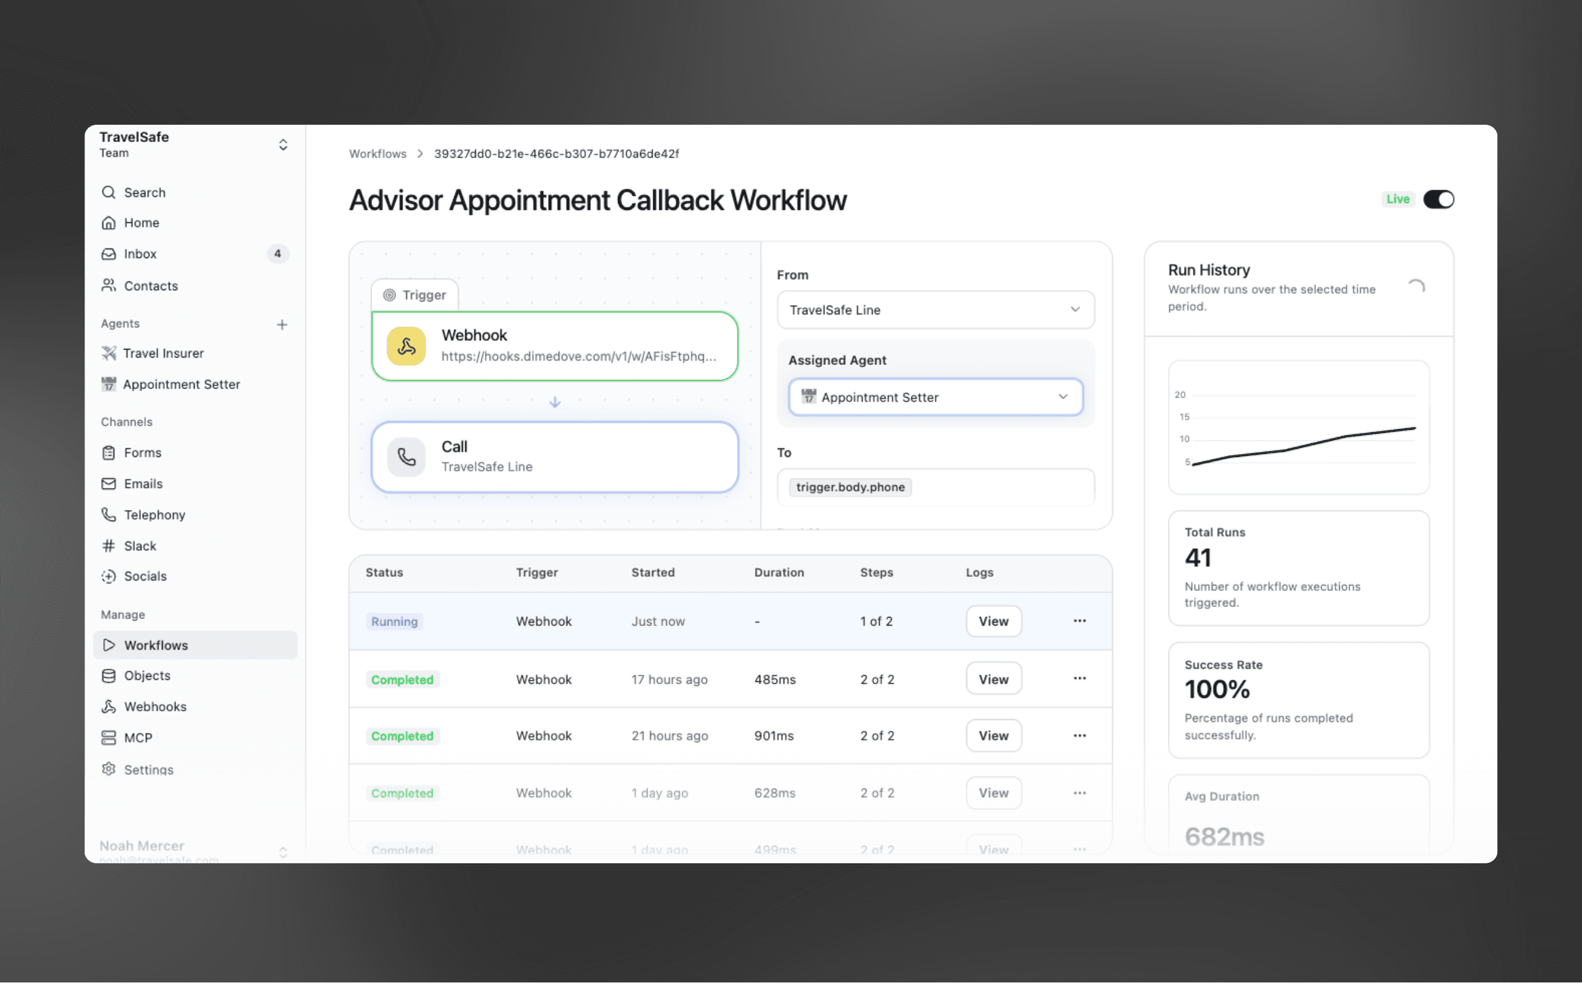Open more options for the Running row
This screenshot has height=988, width=1582.
(x=1080, y=621)
